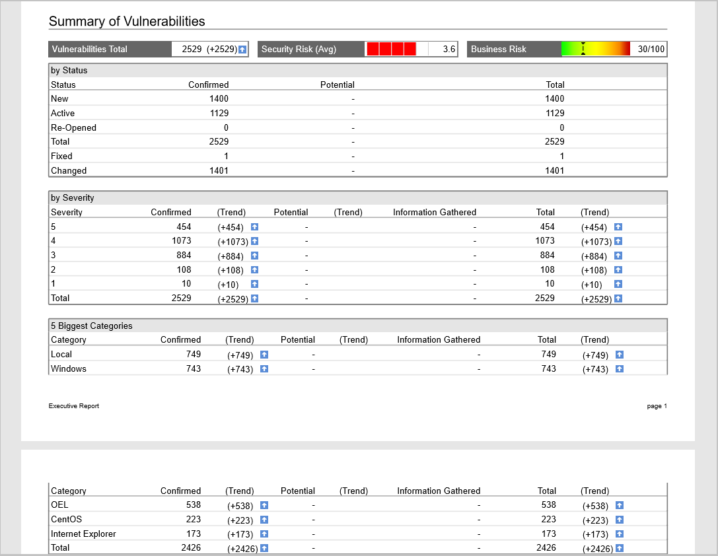The image size is (718, 556).
Task: Click the total trend arrow for Internet Explorer
Action: pos(620,534)
